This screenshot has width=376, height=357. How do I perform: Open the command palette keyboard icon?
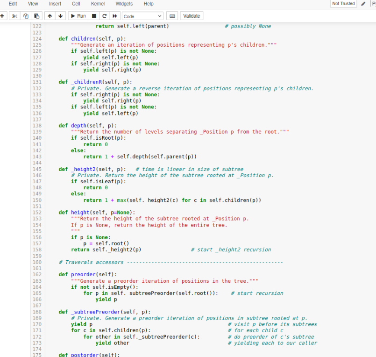coord(172,15)
